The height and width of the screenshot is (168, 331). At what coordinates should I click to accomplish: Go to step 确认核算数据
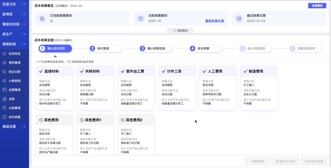(x=255, y=49)
